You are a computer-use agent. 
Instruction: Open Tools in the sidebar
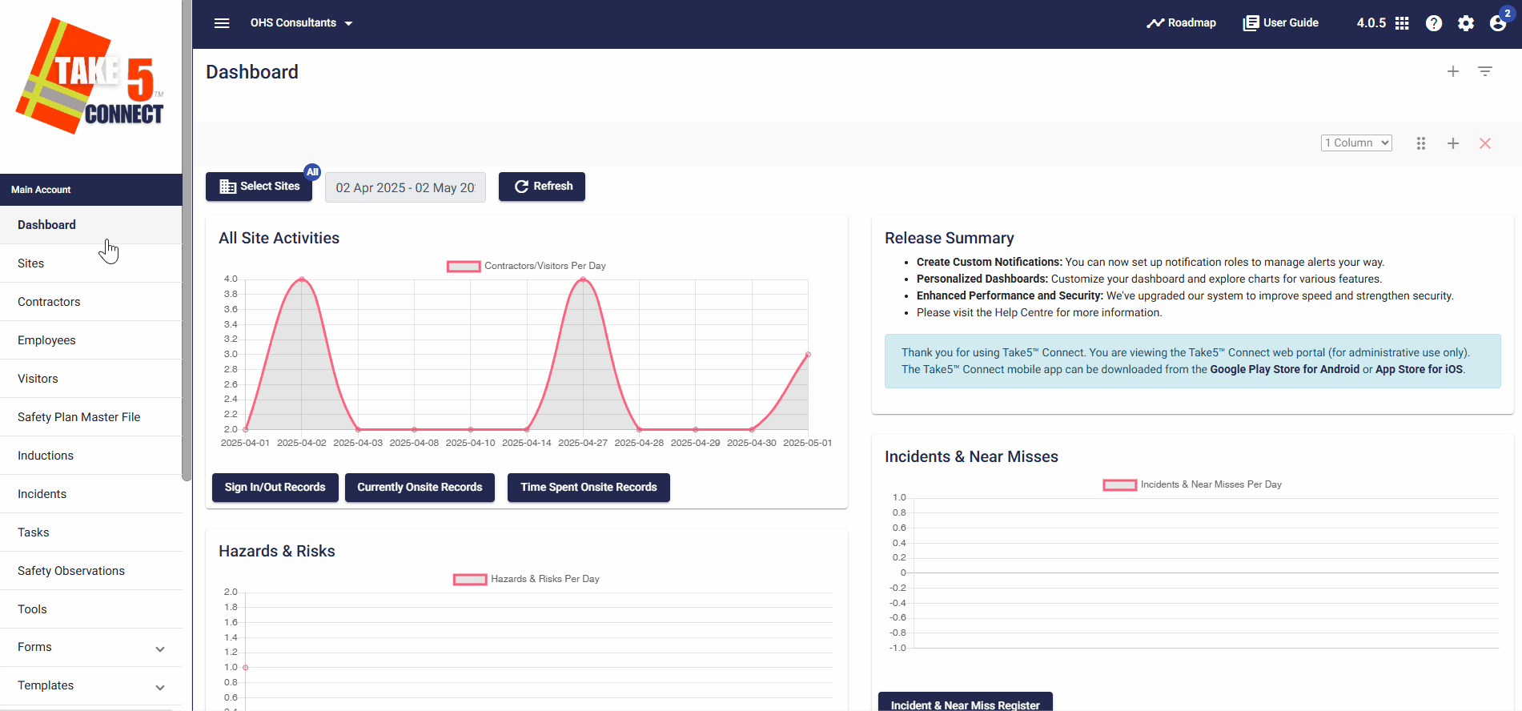pyautogui.click(x=91, y=609)
